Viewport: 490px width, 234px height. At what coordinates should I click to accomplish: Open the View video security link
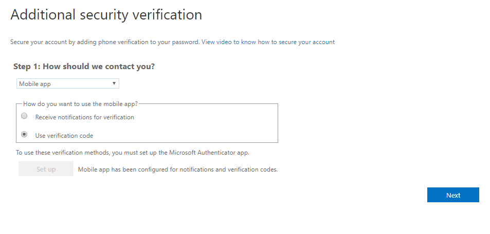268,42
